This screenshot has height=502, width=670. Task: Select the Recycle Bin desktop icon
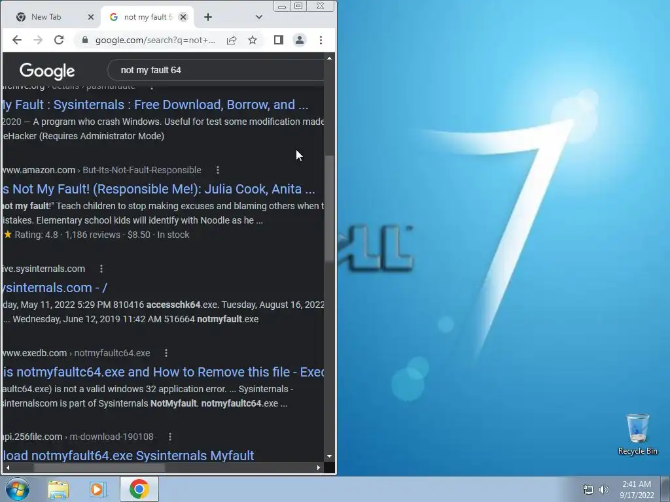(x=637, y=435)
